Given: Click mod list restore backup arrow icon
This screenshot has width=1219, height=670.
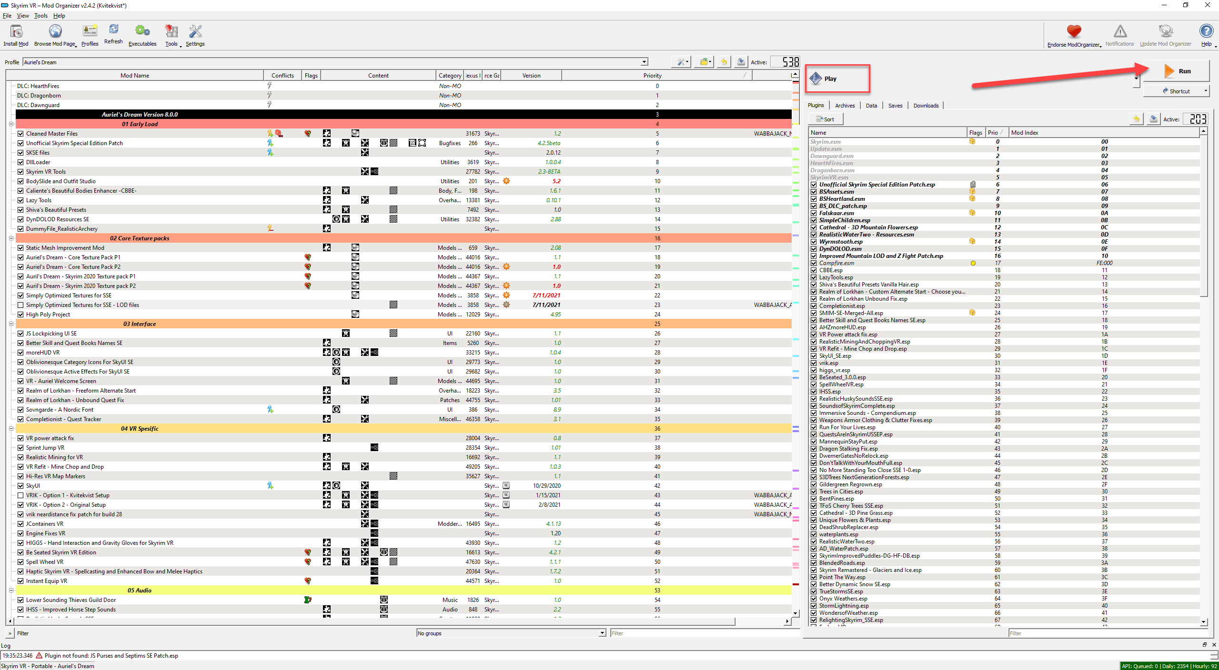Looking at the screenshot, I should coord(724,62).
